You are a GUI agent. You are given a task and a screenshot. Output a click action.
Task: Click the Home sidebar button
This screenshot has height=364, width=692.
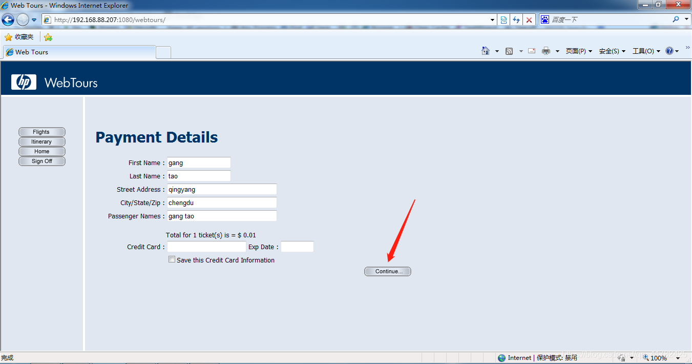point(41,151)
